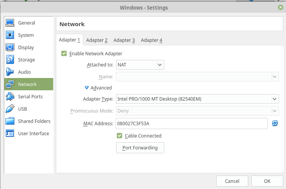Select Serial Ports connector icon
Image resolution: width=286 pixels, height=189 pixels.
10,97
